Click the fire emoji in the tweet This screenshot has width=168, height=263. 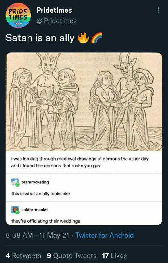click(83, 38)
